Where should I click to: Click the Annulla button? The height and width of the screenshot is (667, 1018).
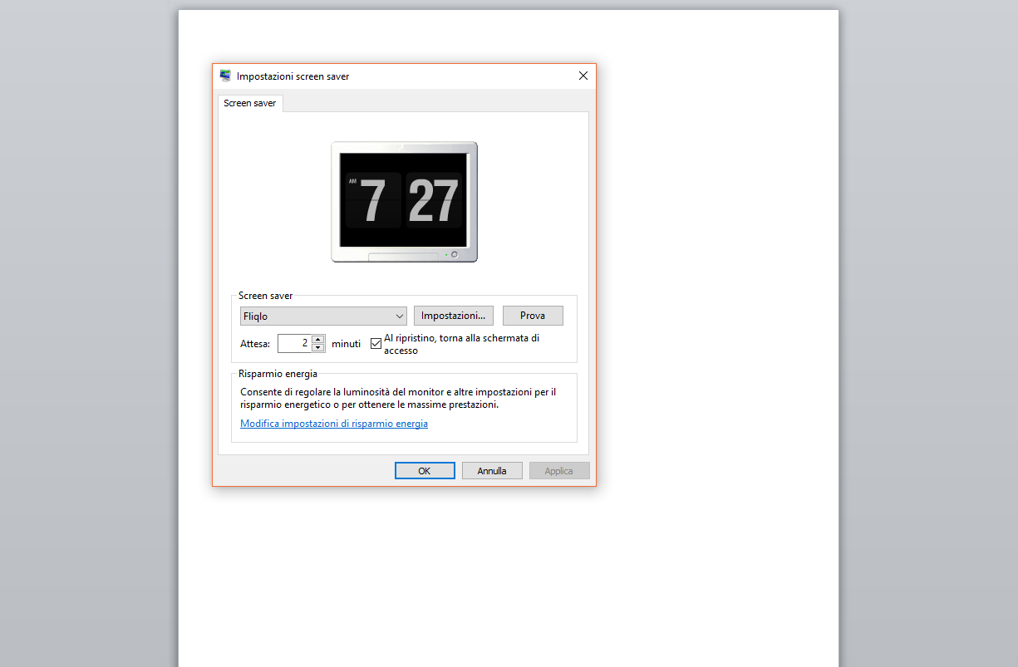[x=492, y=471]
